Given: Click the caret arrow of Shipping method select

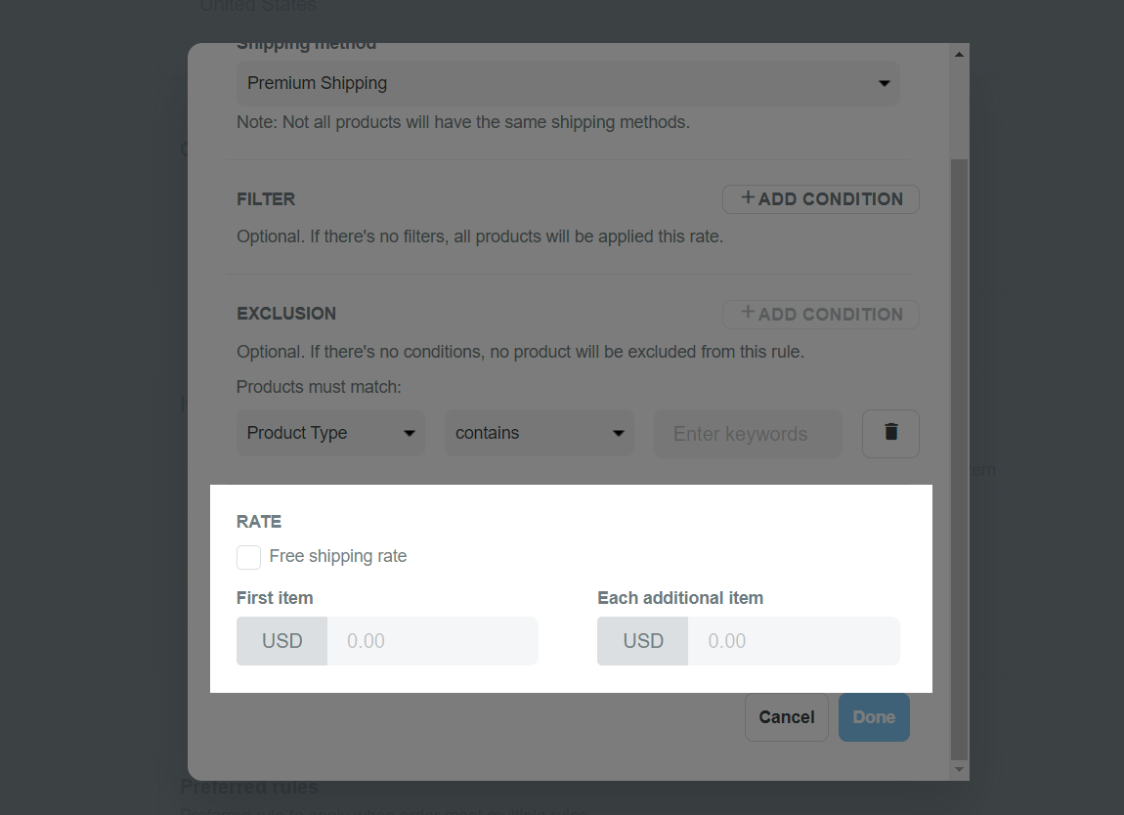Looking at the screenshot, I should pos(884,84).
